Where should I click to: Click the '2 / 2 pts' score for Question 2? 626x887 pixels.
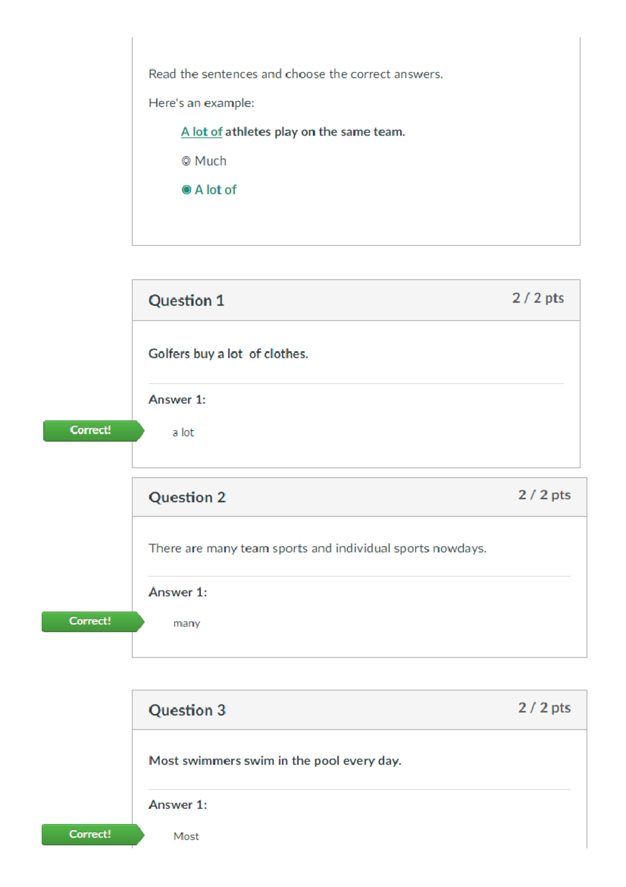(544, 494)
